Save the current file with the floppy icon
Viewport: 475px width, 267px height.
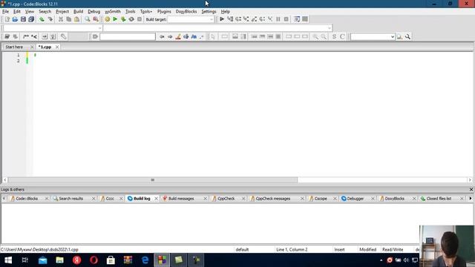(x=23, y=19)
